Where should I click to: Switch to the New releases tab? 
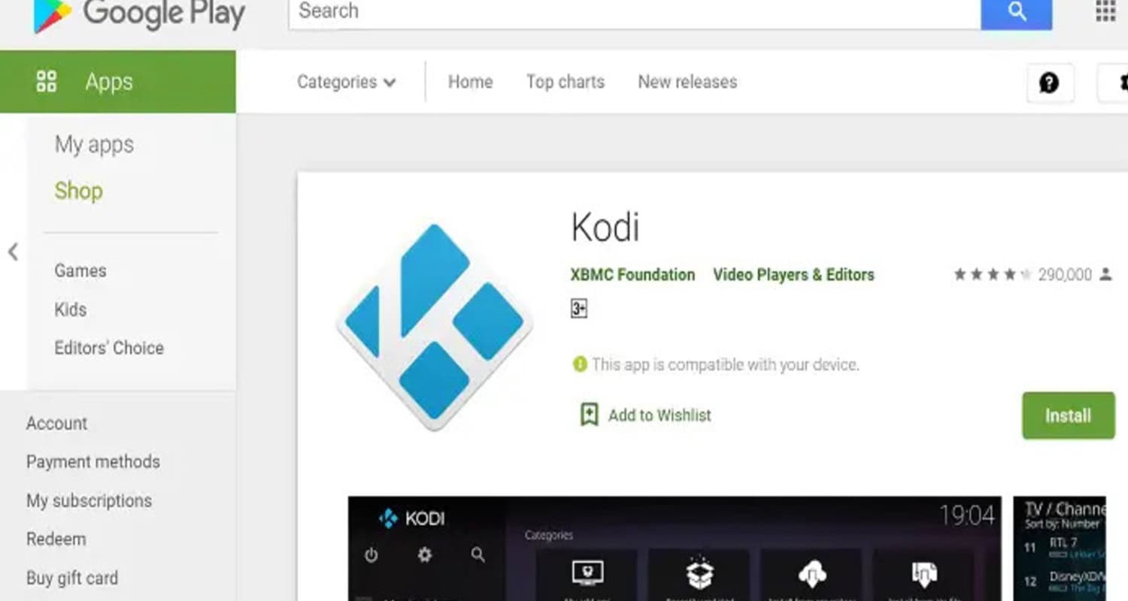[x=687, y=82]
